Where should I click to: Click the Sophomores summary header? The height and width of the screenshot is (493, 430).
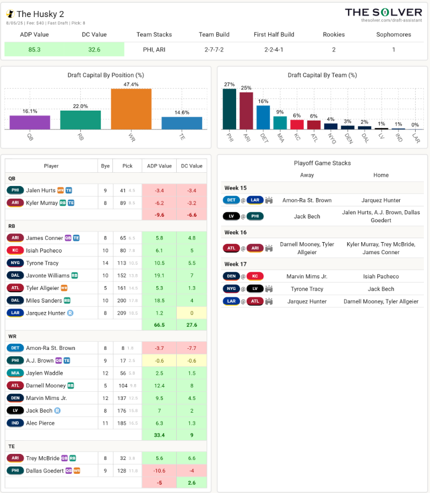[394, 35]
